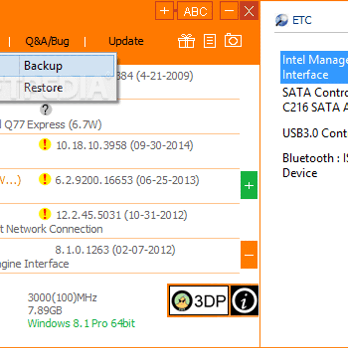Click warning icon beside 12.2.45.5031
348x348 pixels.
pos(45,214)
